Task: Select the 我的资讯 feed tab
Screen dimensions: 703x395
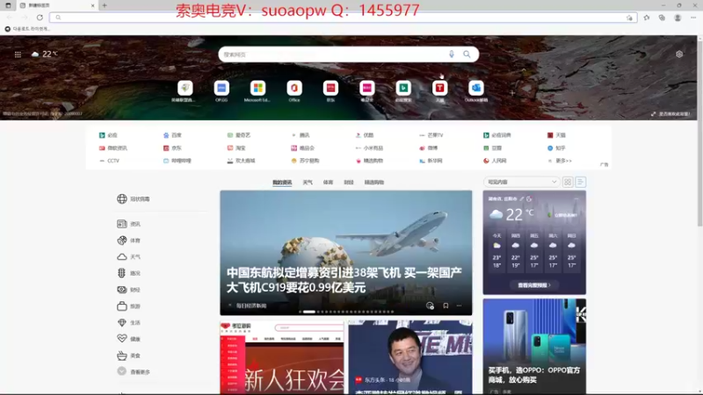Action: [x=282, y=183]
